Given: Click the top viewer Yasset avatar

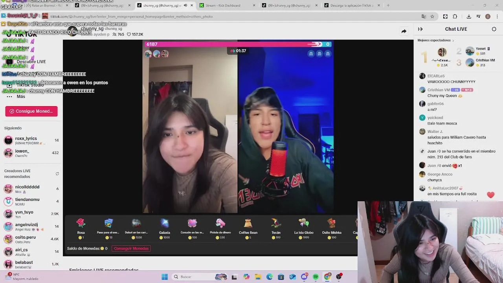Looking at the screenshot, I should click(x=470, y=51).
